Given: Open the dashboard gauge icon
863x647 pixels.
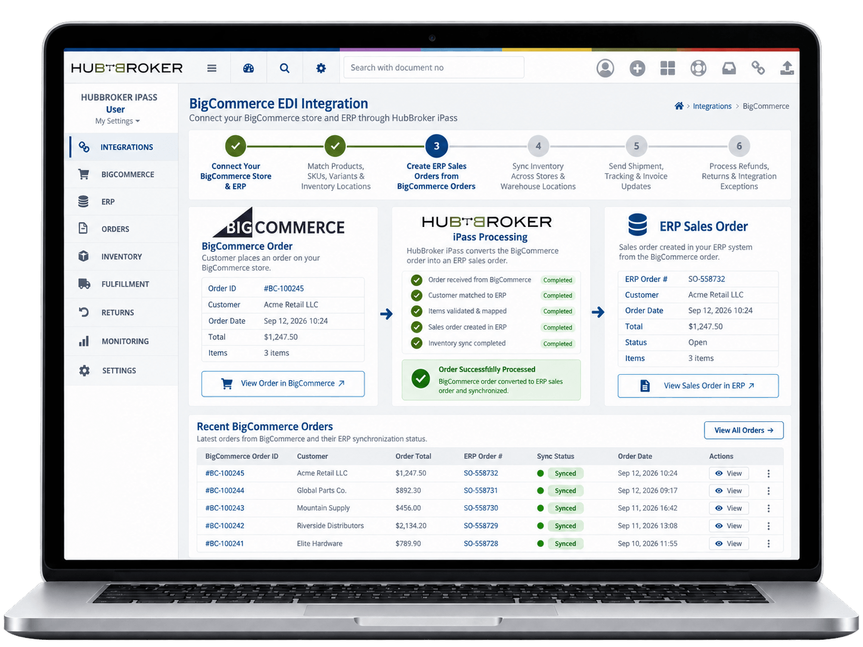Looking at the screenshot, I should pos(249,68).
